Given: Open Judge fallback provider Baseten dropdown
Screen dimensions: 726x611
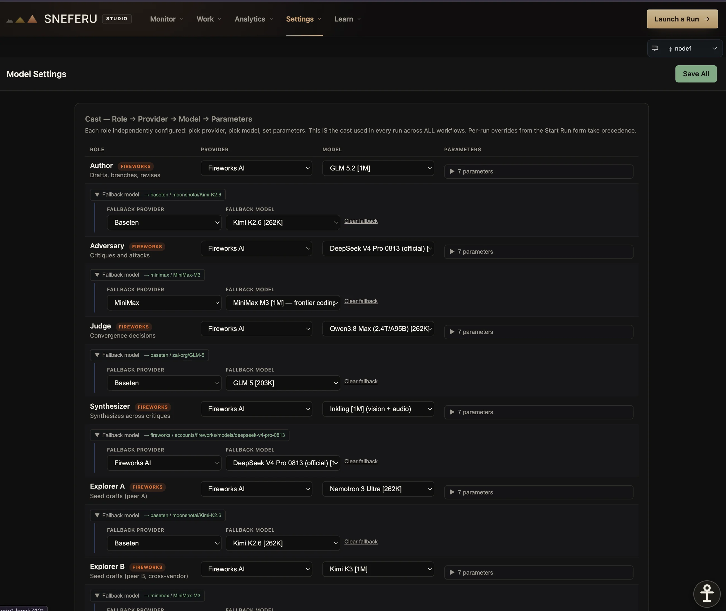Looking at the screenshot, I should click(x=164, y=383).
